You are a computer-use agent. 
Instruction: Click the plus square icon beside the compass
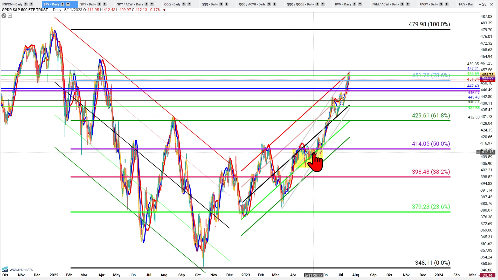tap(10, 16)
